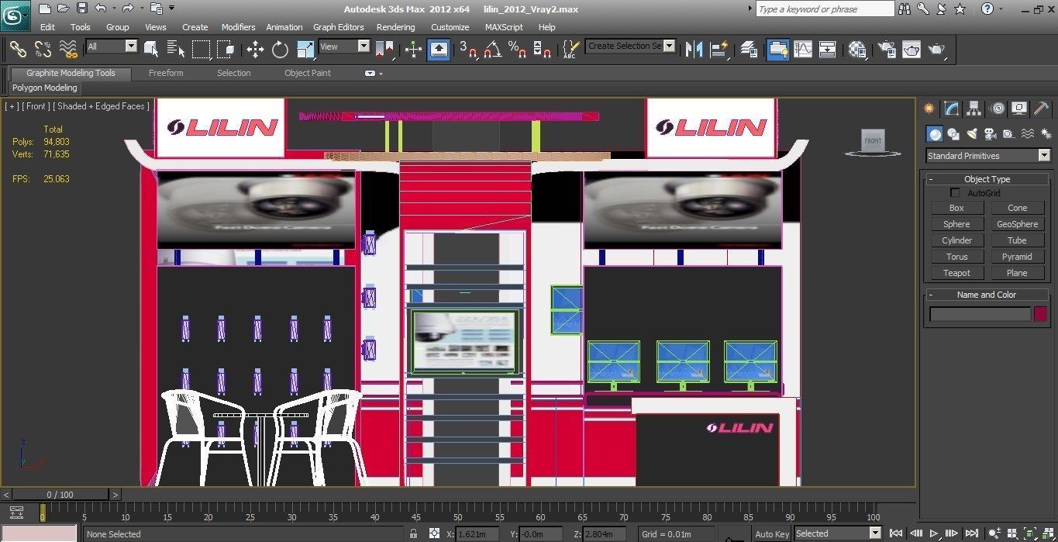Select the Select and Link tool
The width and height of the screenshot is (1058, 542).
(18, 49)
